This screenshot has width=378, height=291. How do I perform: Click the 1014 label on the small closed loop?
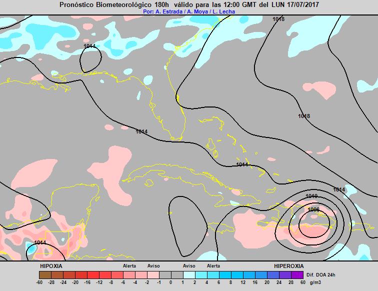pos(89,46)
